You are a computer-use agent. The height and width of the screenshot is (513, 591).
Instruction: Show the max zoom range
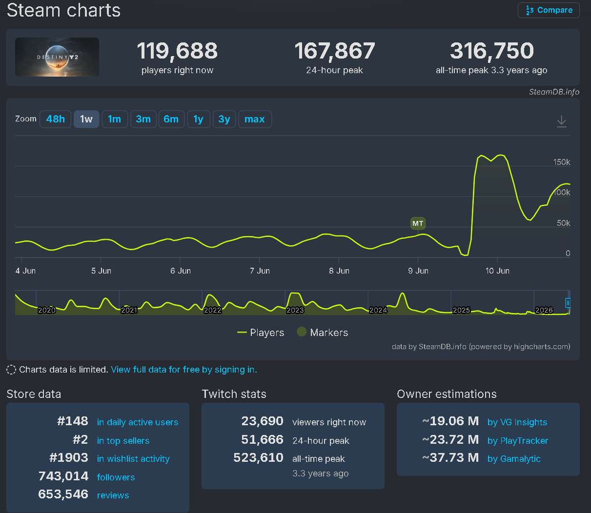pos(255,119)
